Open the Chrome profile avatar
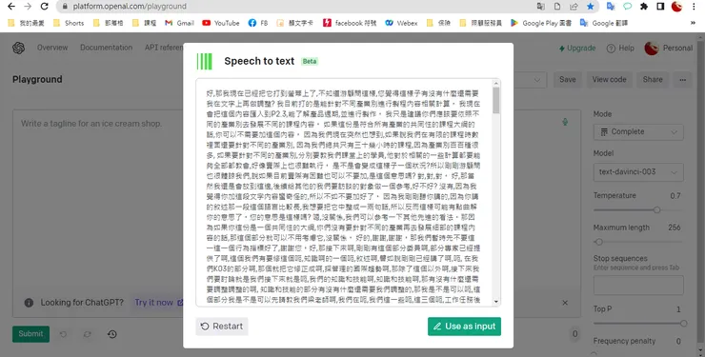The width and height of the screenshot is (705, 357). pyautogui.click(x=676, y=7)
